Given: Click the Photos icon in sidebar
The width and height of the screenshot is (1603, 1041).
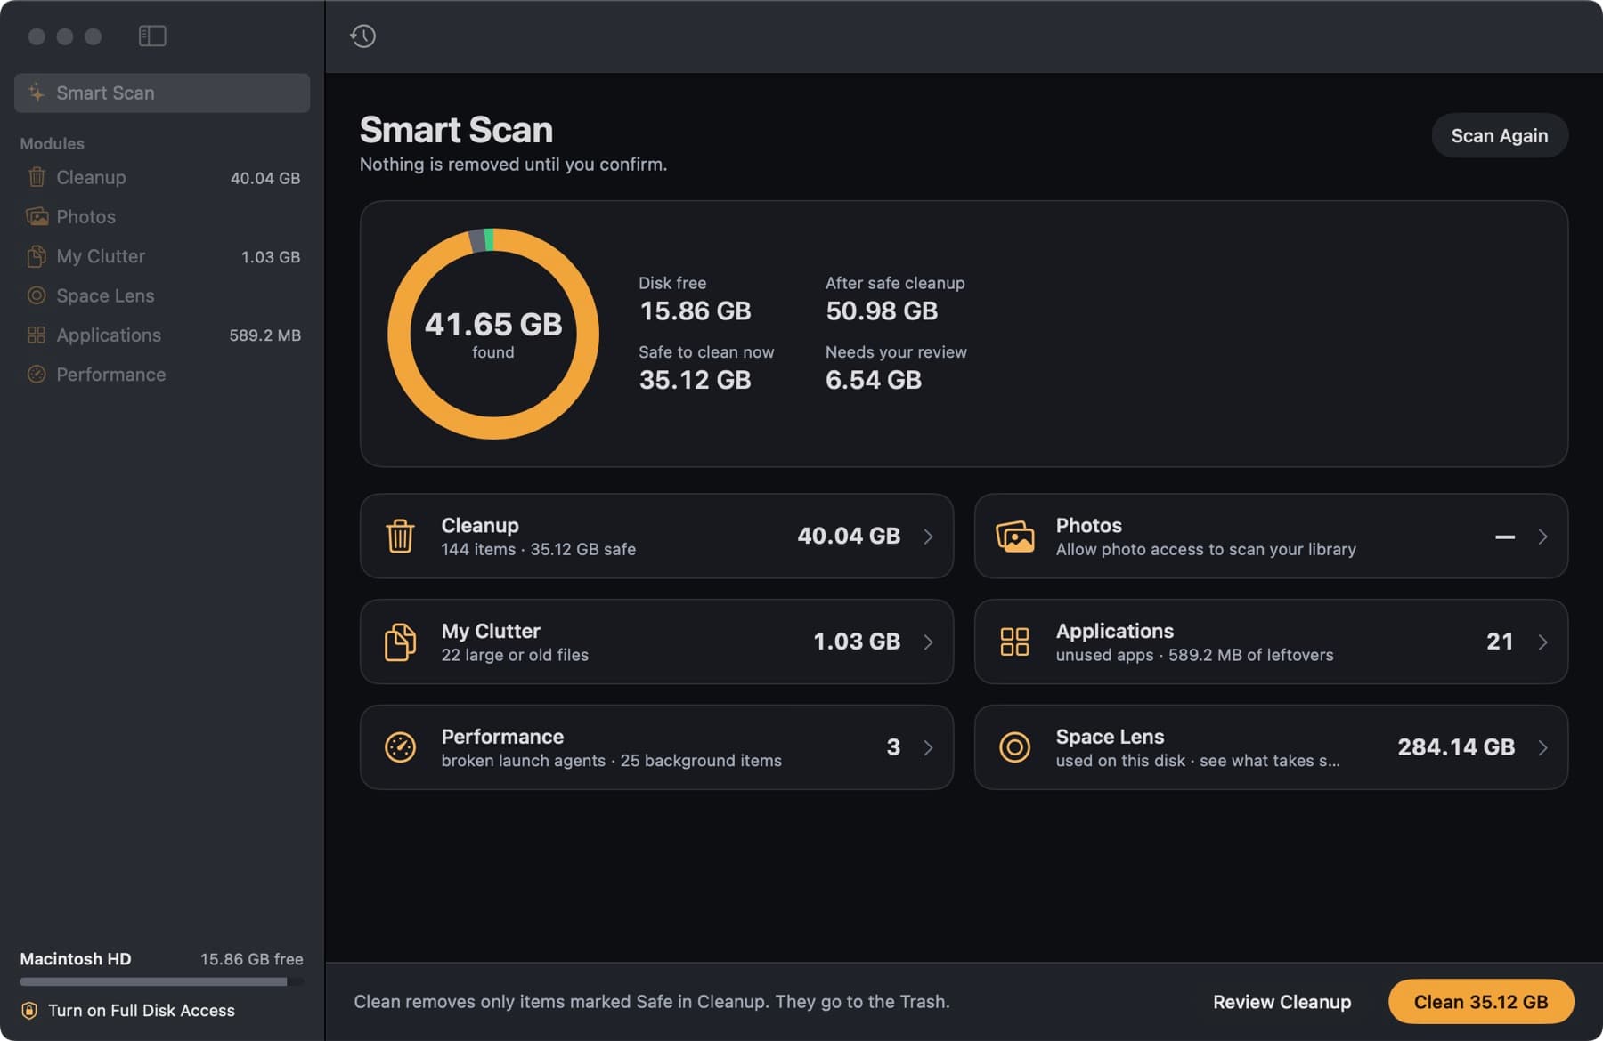Looking at the screenshot, I should 37,216.
